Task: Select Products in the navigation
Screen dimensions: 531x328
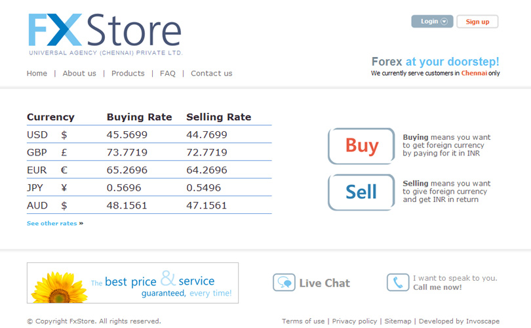Action: (x=128, y=73)
